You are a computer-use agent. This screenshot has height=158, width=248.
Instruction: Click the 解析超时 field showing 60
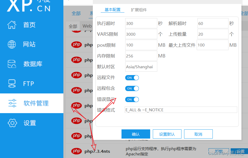[x=213, y=23]
